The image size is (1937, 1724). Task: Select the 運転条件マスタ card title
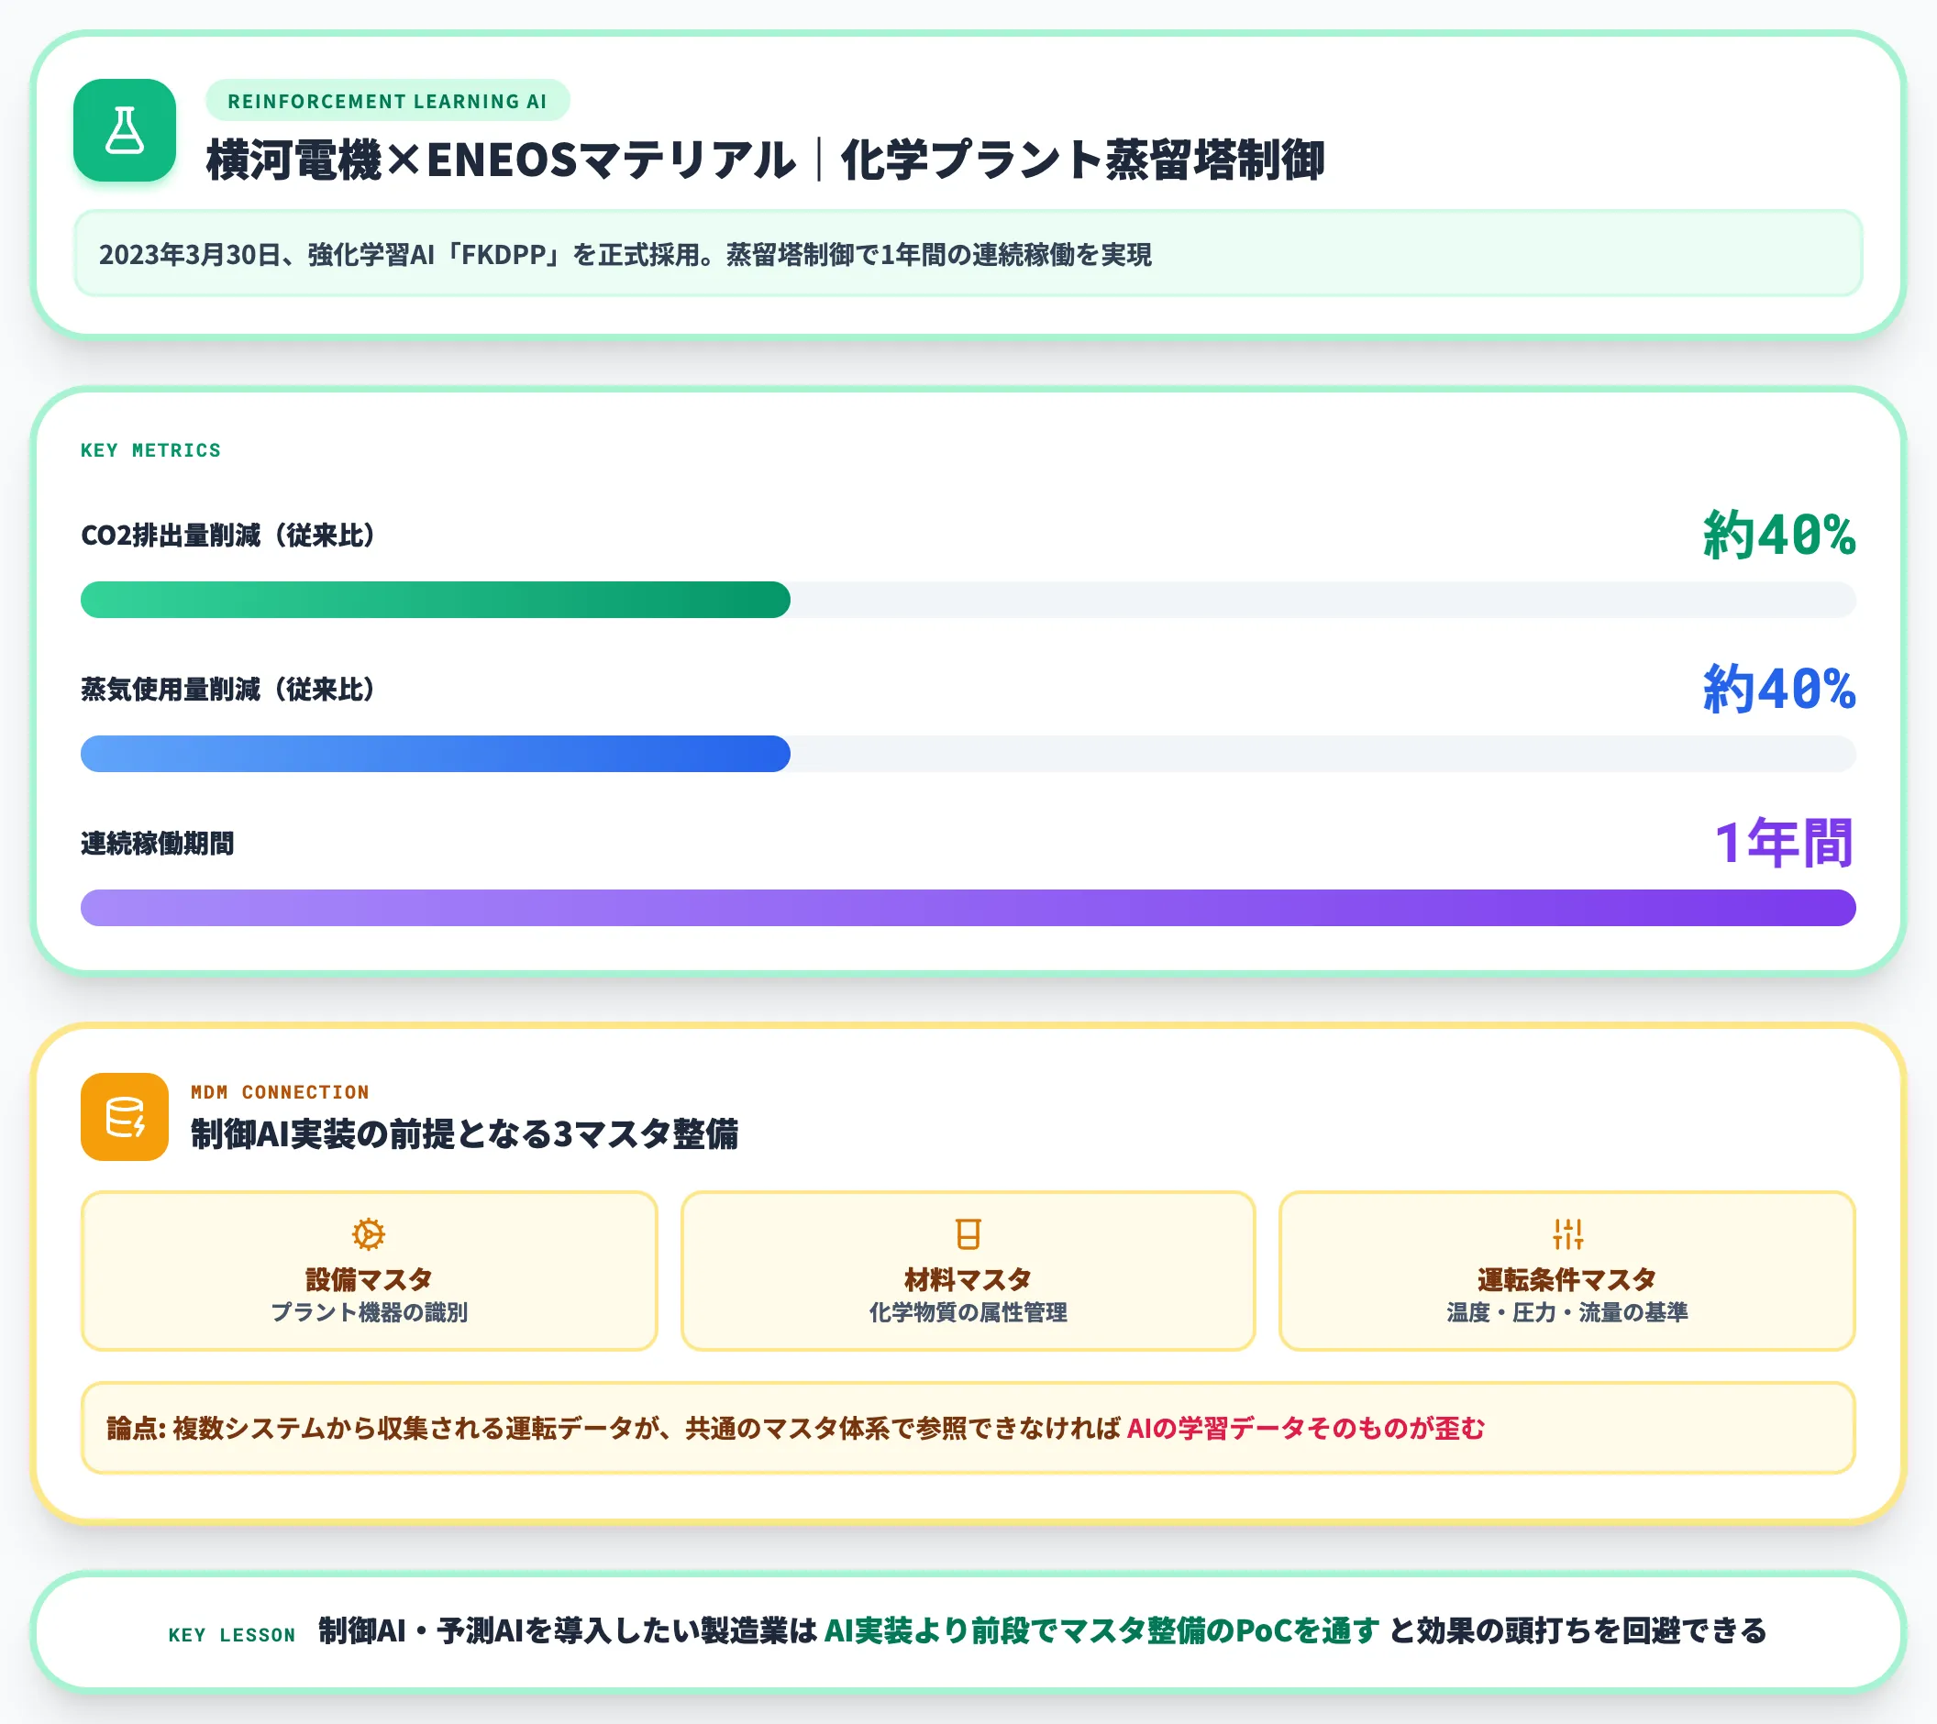1567,1279
